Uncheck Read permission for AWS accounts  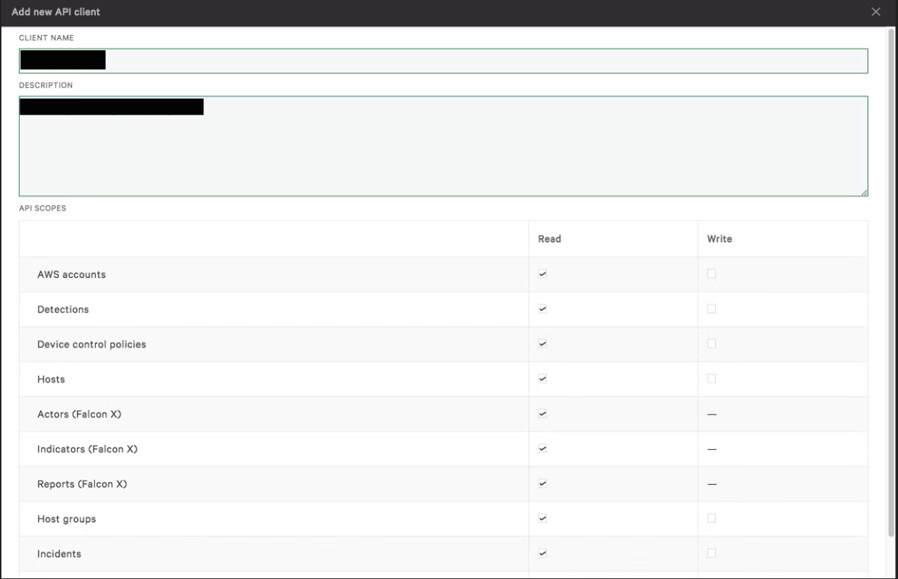tap(542, 274)
